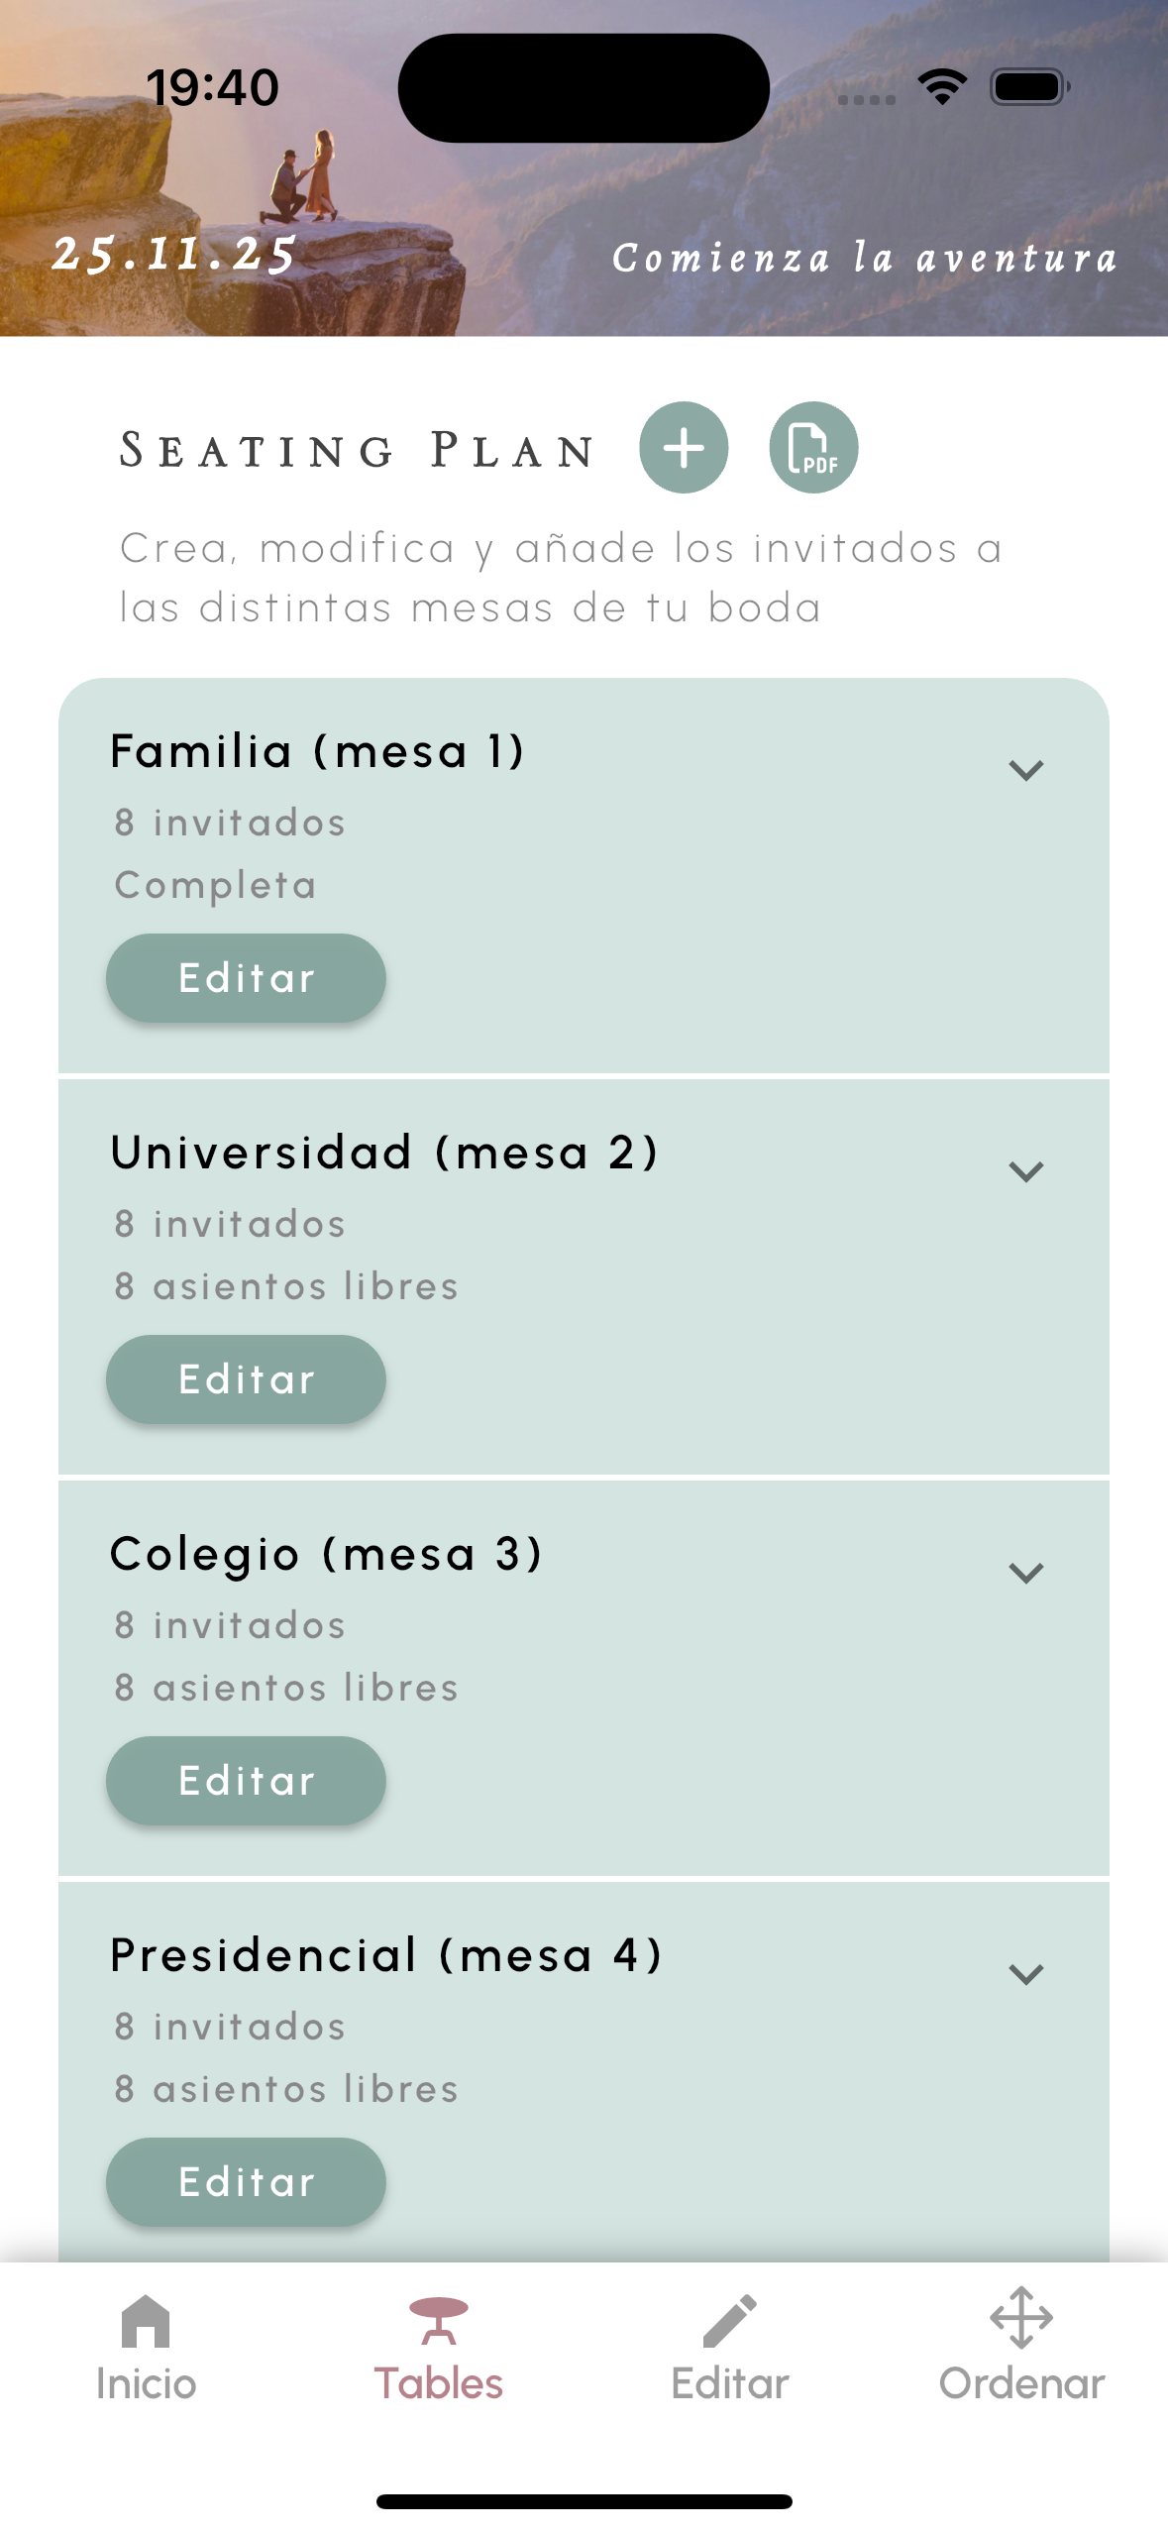This screenshot has height=2533, width=1168.
Task: Tap the add table plus icon
Action: pyautogui.click(x=684, y=448)
